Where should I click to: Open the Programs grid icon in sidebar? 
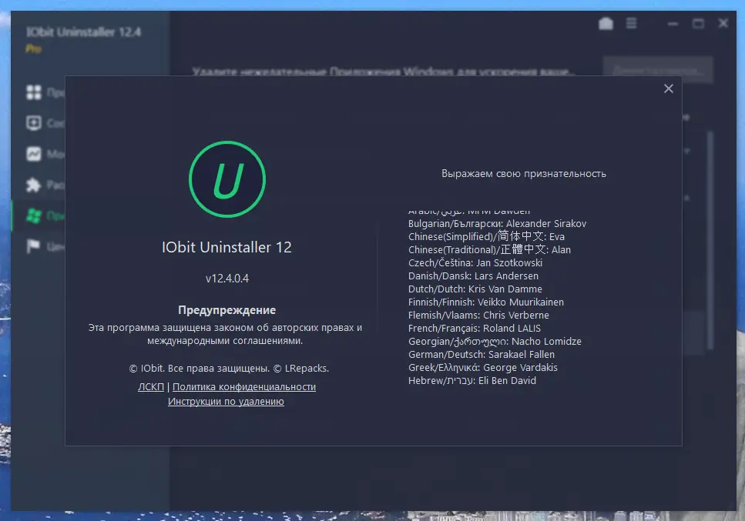[34, 92]
